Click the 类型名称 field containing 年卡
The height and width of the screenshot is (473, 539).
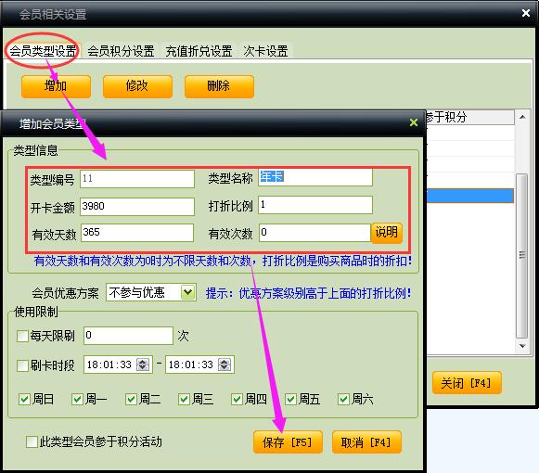coord(315,177)
